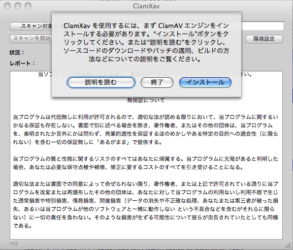Click the ClamXav title bar text
The image size is (293, 250).
point(146,6)
